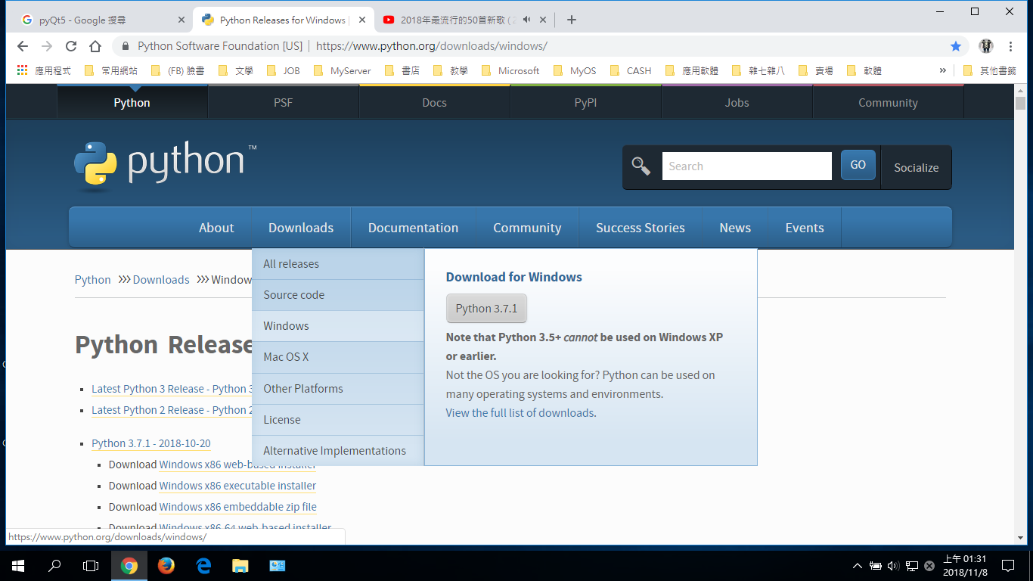Open the PSF top navigation tab
This screenshot has width=1033, height=581.
pos(283,103)
